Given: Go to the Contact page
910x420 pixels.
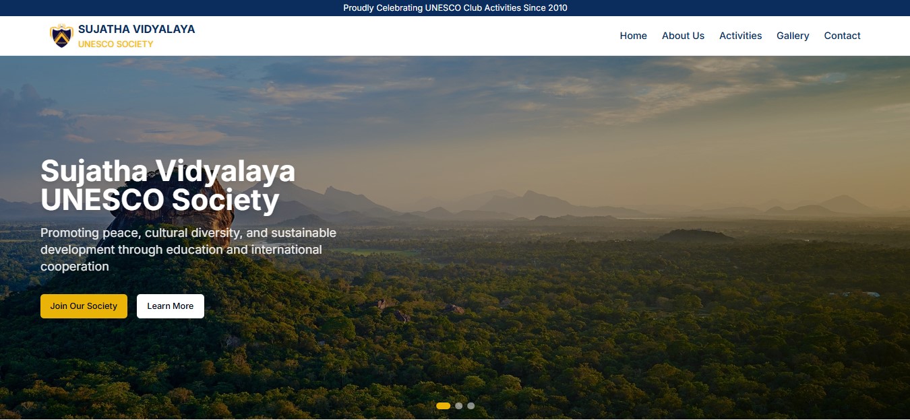Looking at the screenshot, I should [x=842, y=36].
